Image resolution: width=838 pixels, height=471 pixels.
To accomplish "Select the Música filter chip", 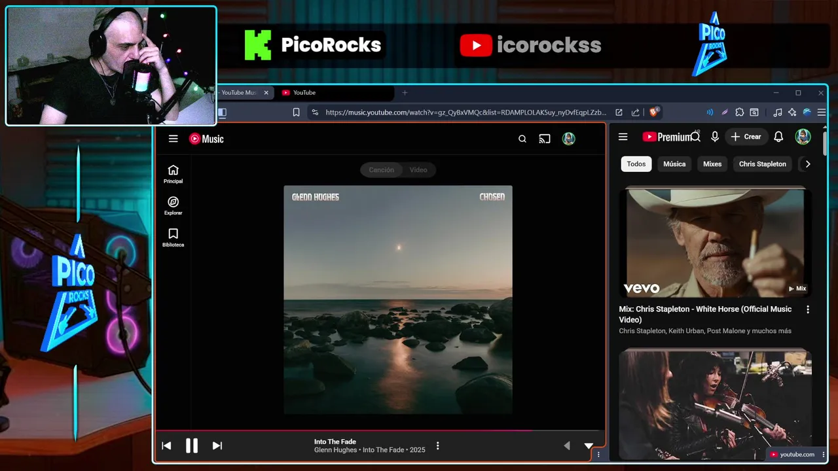I will tap(674, 164).
